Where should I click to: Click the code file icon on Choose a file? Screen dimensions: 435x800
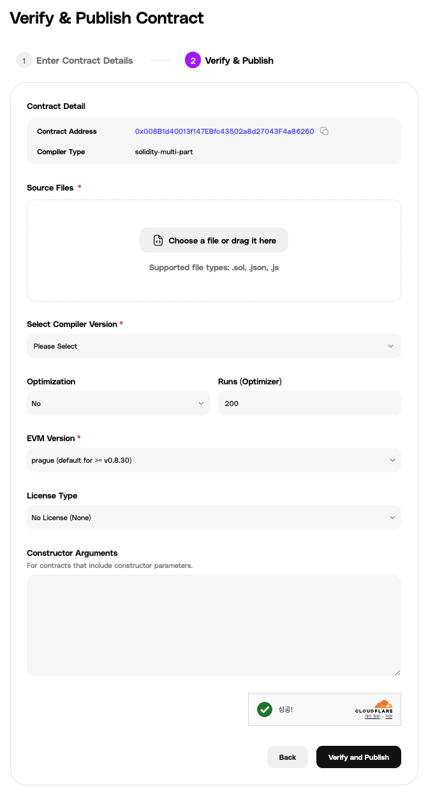(158, 241)
